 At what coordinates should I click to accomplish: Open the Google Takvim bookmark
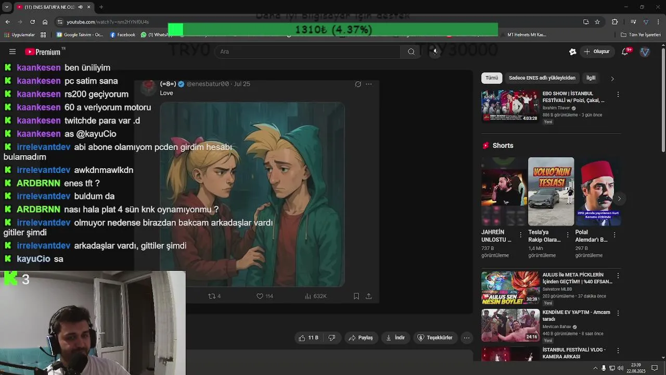[x=80, y=35]
